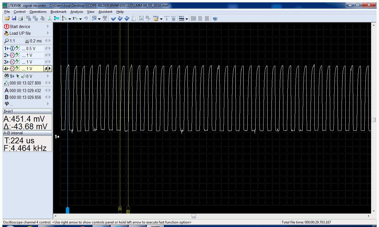Click the first blue checkmark toolbar icon
This screenshot has width=379, height=227.
click(113, 18)
